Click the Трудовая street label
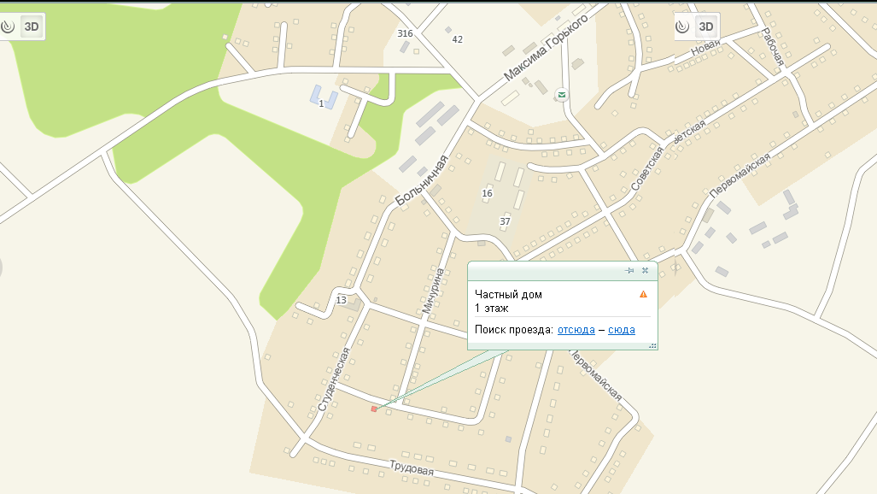The width and height of the screenshot is (877, 494). click(411, 468)
